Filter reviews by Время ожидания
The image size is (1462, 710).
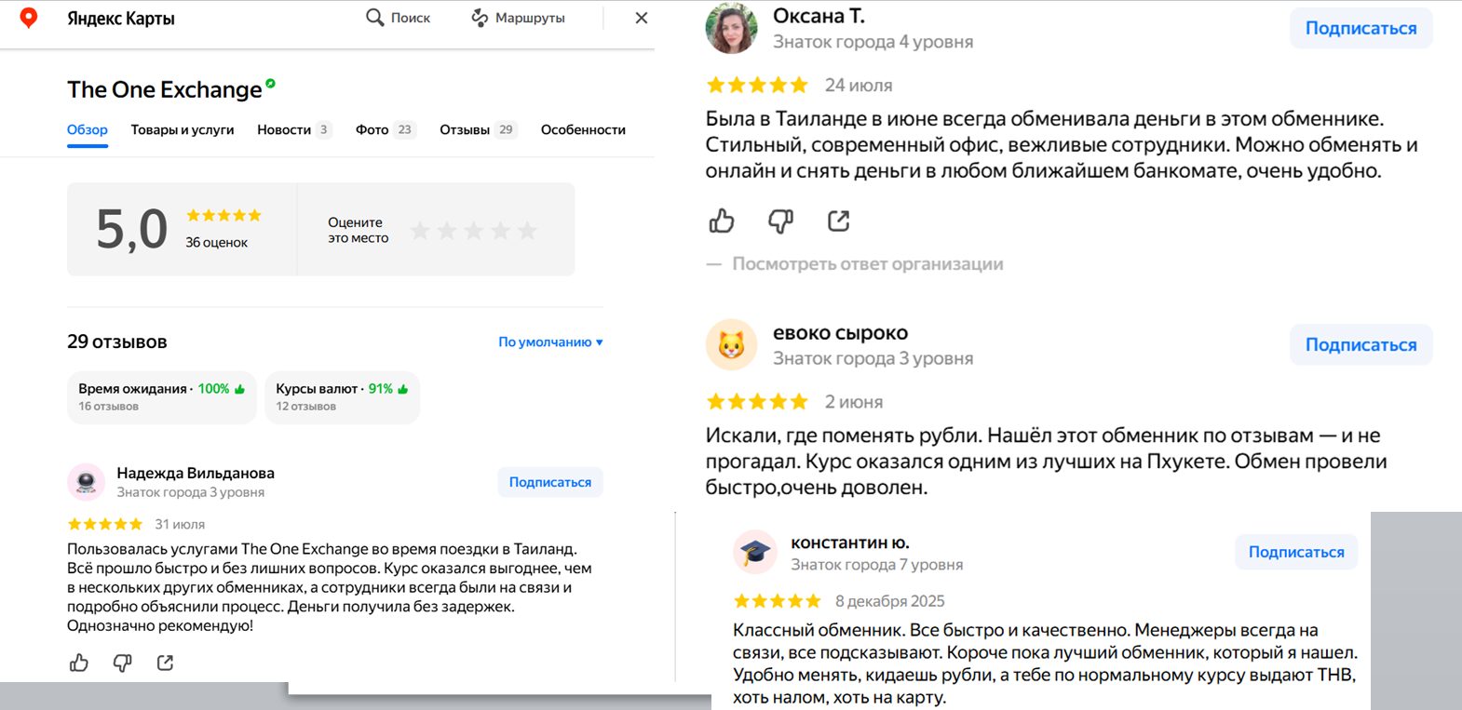coord(161,397)
